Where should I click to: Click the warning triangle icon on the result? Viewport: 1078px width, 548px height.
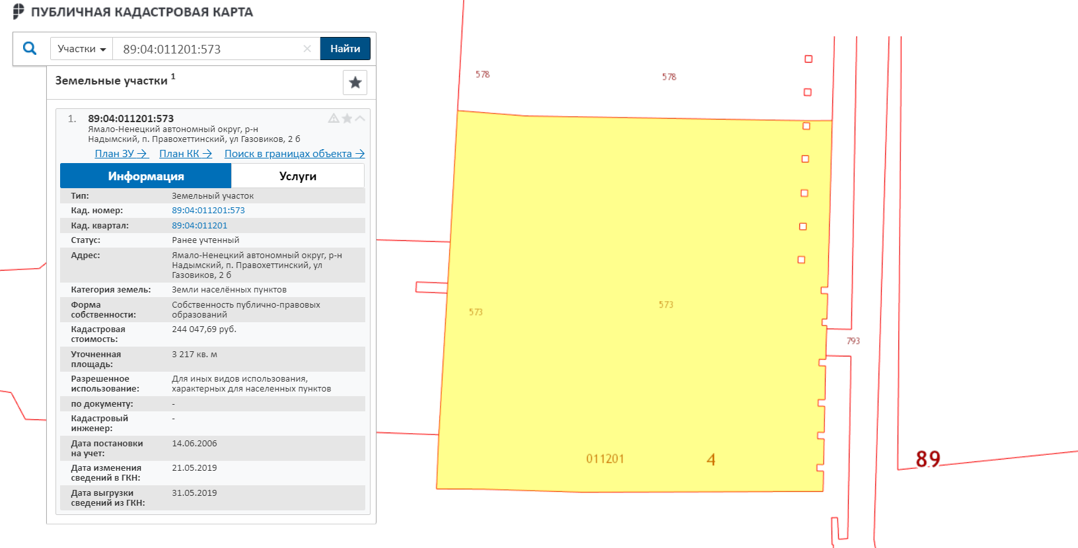pos(334,119)
